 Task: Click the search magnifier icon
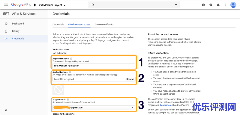93,5
